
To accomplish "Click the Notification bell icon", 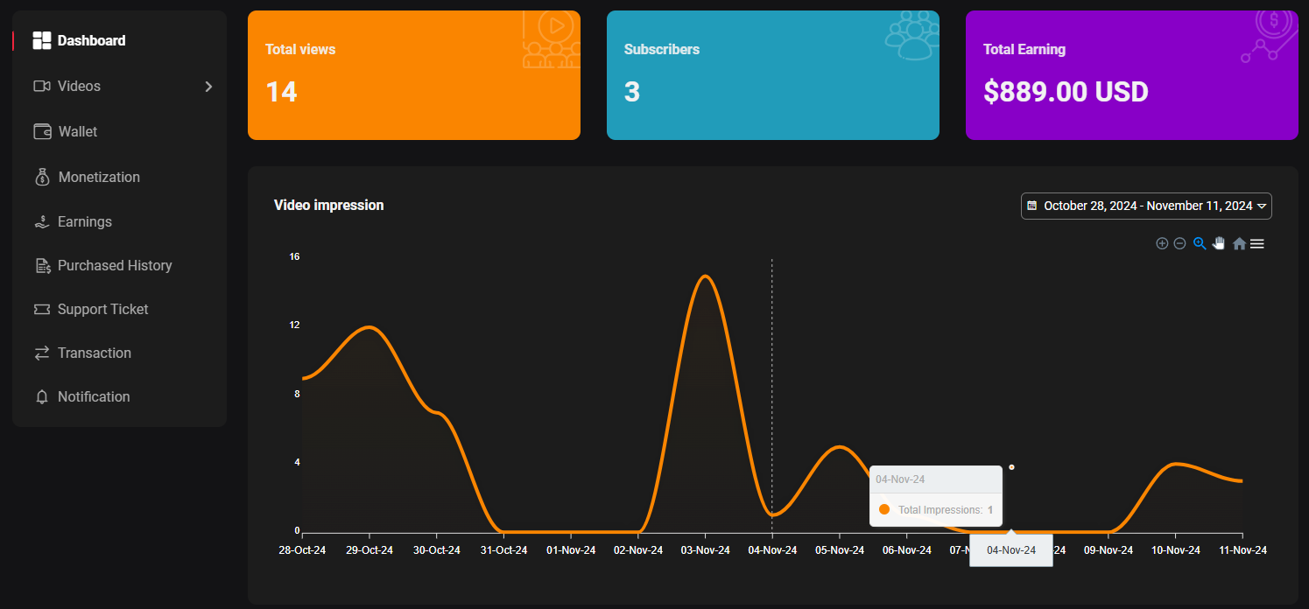I will tap(42, 396).
